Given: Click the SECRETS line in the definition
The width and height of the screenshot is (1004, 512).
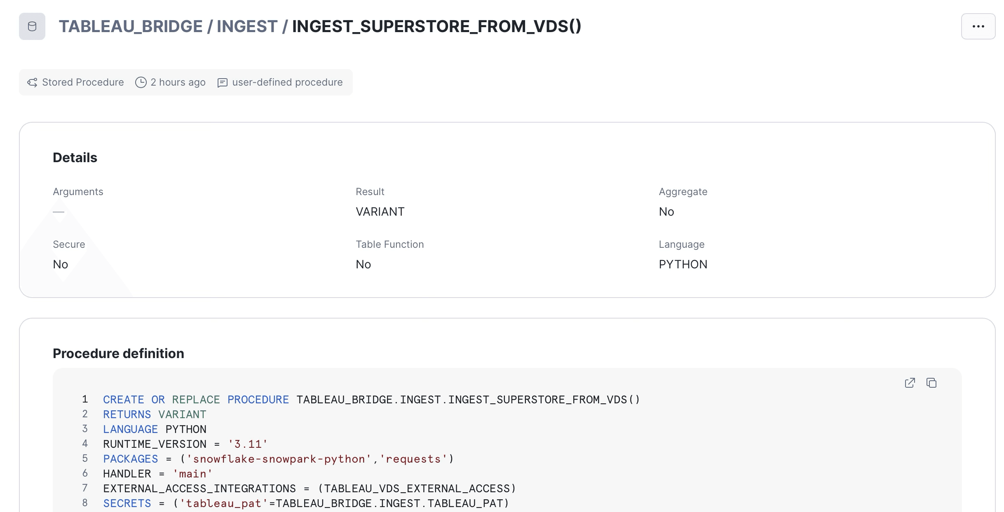Looking at the screenshot, I should pyautogui.click(x=306, y=503).
